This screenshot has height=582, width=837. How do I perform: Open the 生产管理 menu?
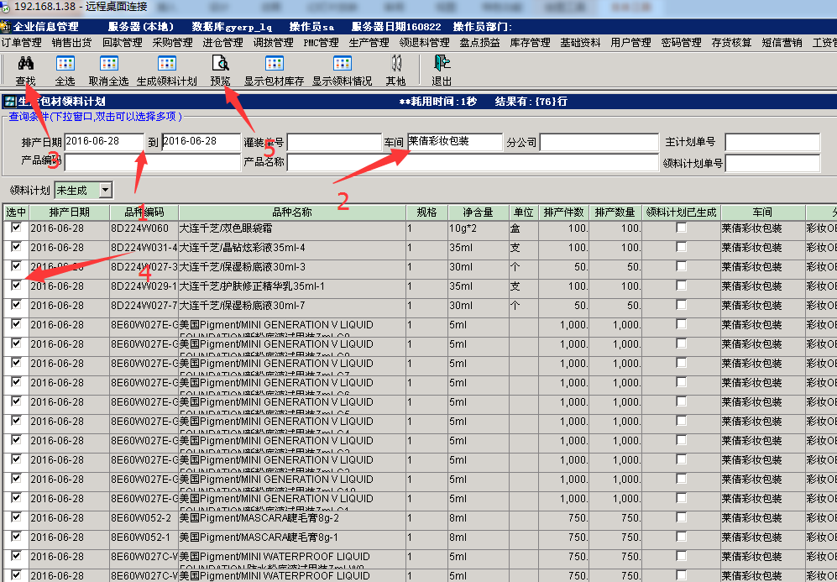coord(369,43)
